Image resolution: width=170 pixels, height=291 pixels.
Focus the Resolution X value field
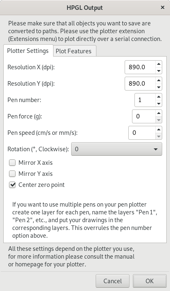[140, 67]
